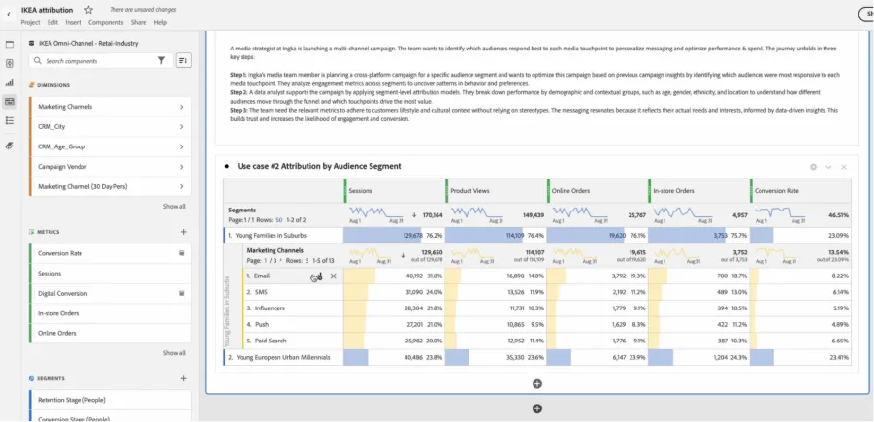Select the Sessions column header
The image size is (874, 422).
pos(394,191)
